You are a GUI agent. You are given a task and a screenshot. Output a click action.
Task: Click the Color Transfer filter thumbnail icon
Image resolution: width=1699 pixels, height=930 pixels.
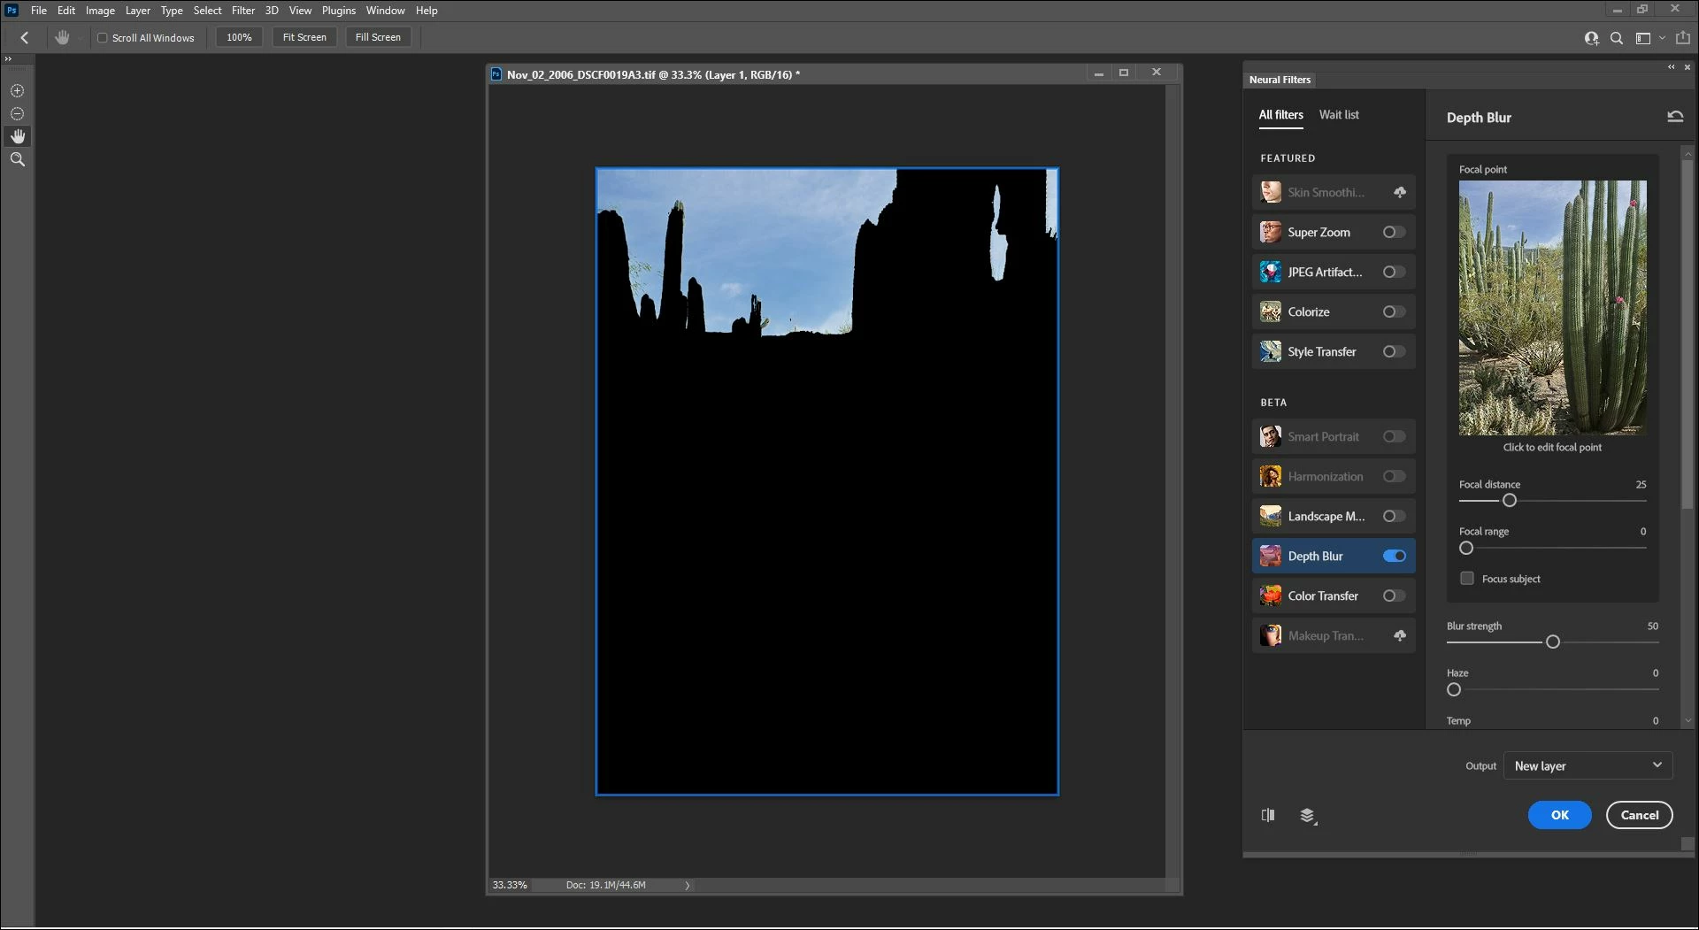tap(1271, 596)
